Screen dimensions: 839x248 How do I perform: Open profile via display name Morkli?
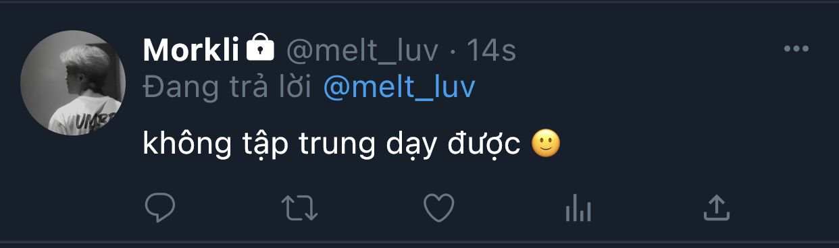(x=192, y=49)
